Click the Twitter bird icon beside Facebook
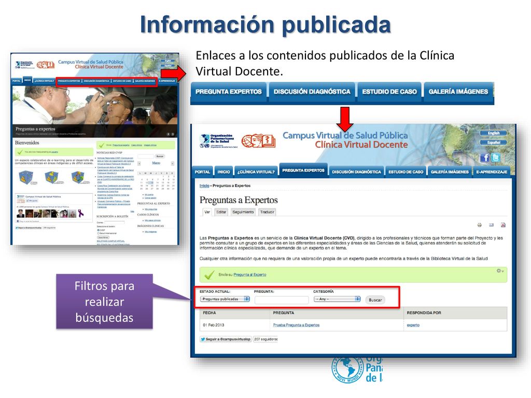Viewport: 531px width, 398px height. (496, 158)
